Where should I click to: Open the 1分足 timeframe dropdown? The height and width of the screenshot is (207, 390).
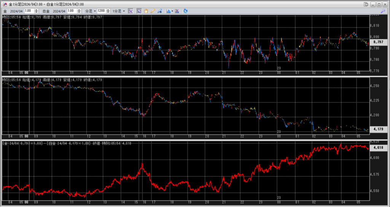tap(118, 11)
